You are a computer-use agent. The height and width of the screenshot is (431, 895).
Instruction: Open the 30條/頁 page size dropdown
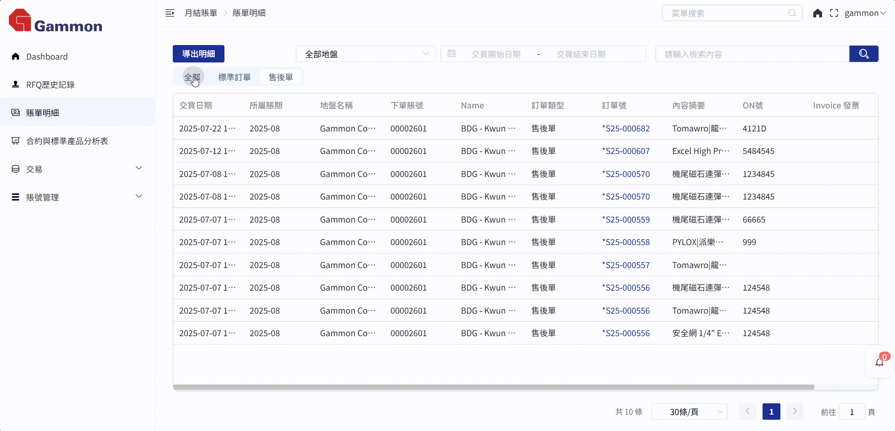689,412
